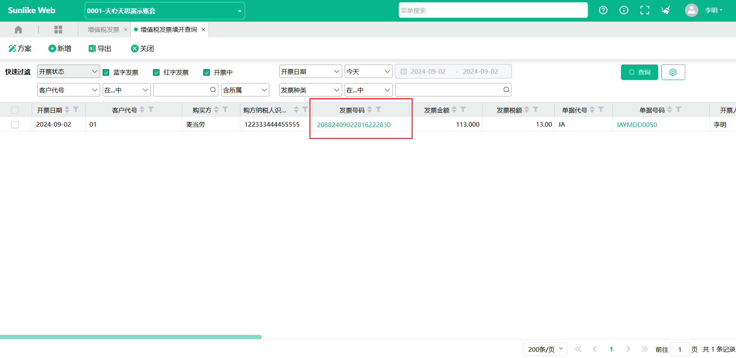Viewport: 736px width, 358px height.
Task: Filter the 发票金额 column
Action: pyautogui.click(x=463, y=110)
